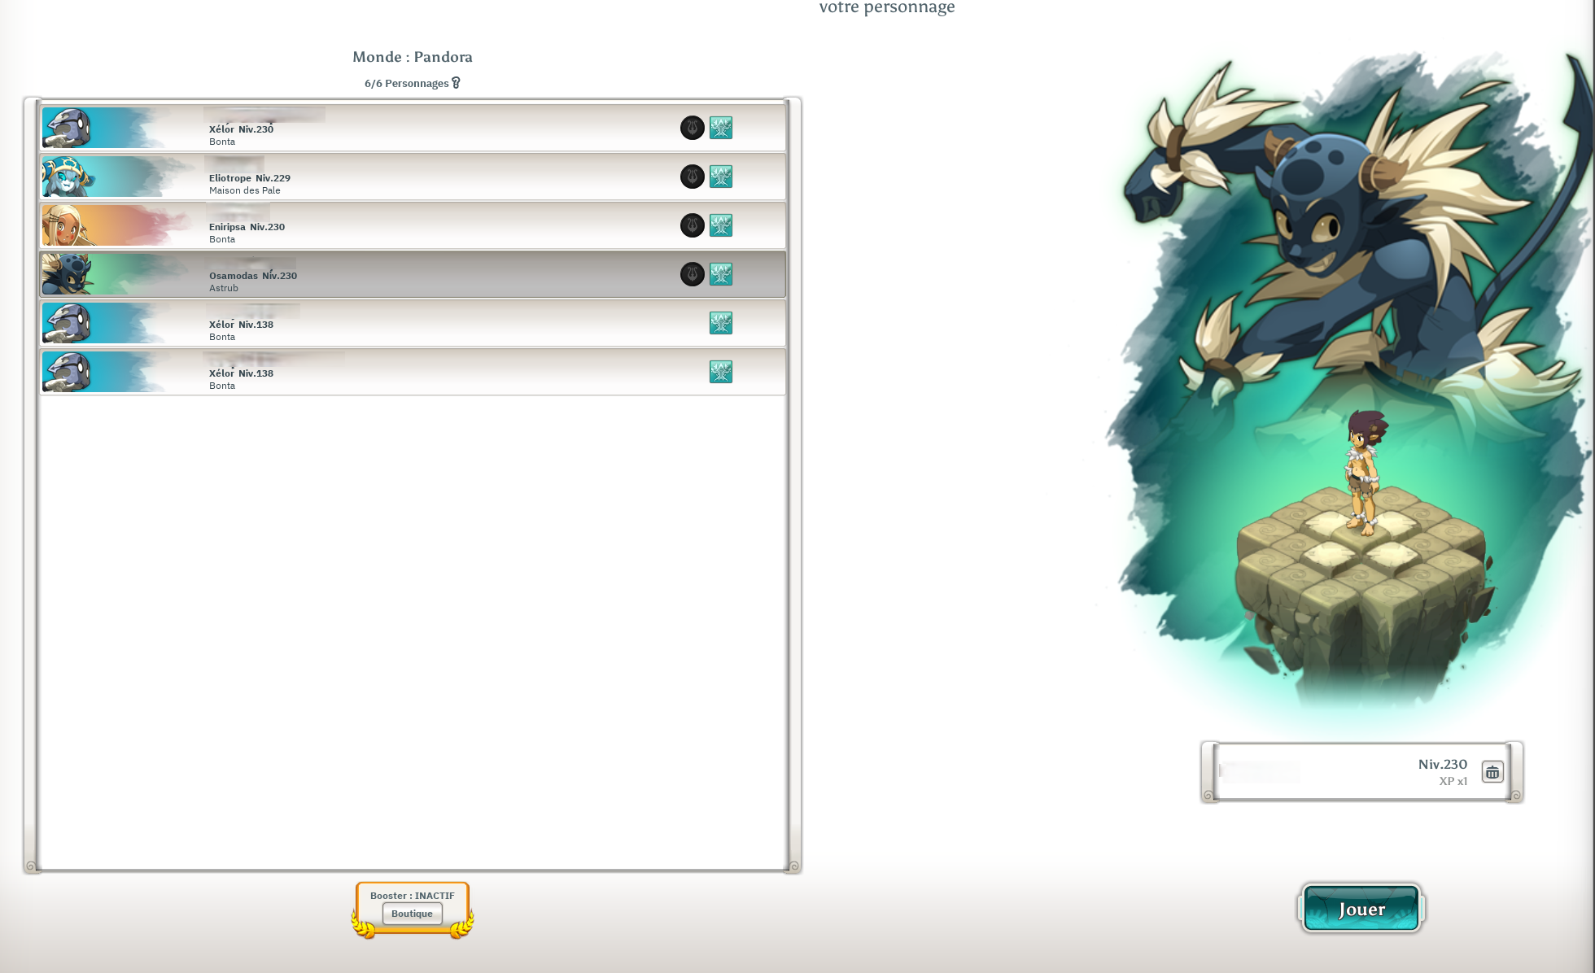Click the 'Eliotrope Niv.229' label

250,178
